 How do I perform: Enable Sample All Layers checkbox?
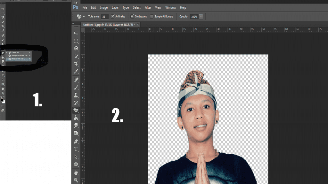pyautogui.click(x=152, y=16)
